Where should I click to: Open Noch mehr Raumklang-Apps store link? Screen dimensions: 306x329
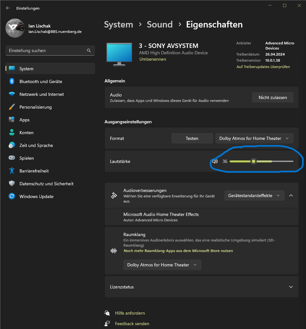(x=178, y=250)
